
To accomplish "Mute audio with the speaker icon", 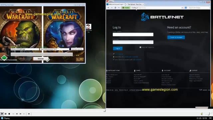I will coord(202,114).
